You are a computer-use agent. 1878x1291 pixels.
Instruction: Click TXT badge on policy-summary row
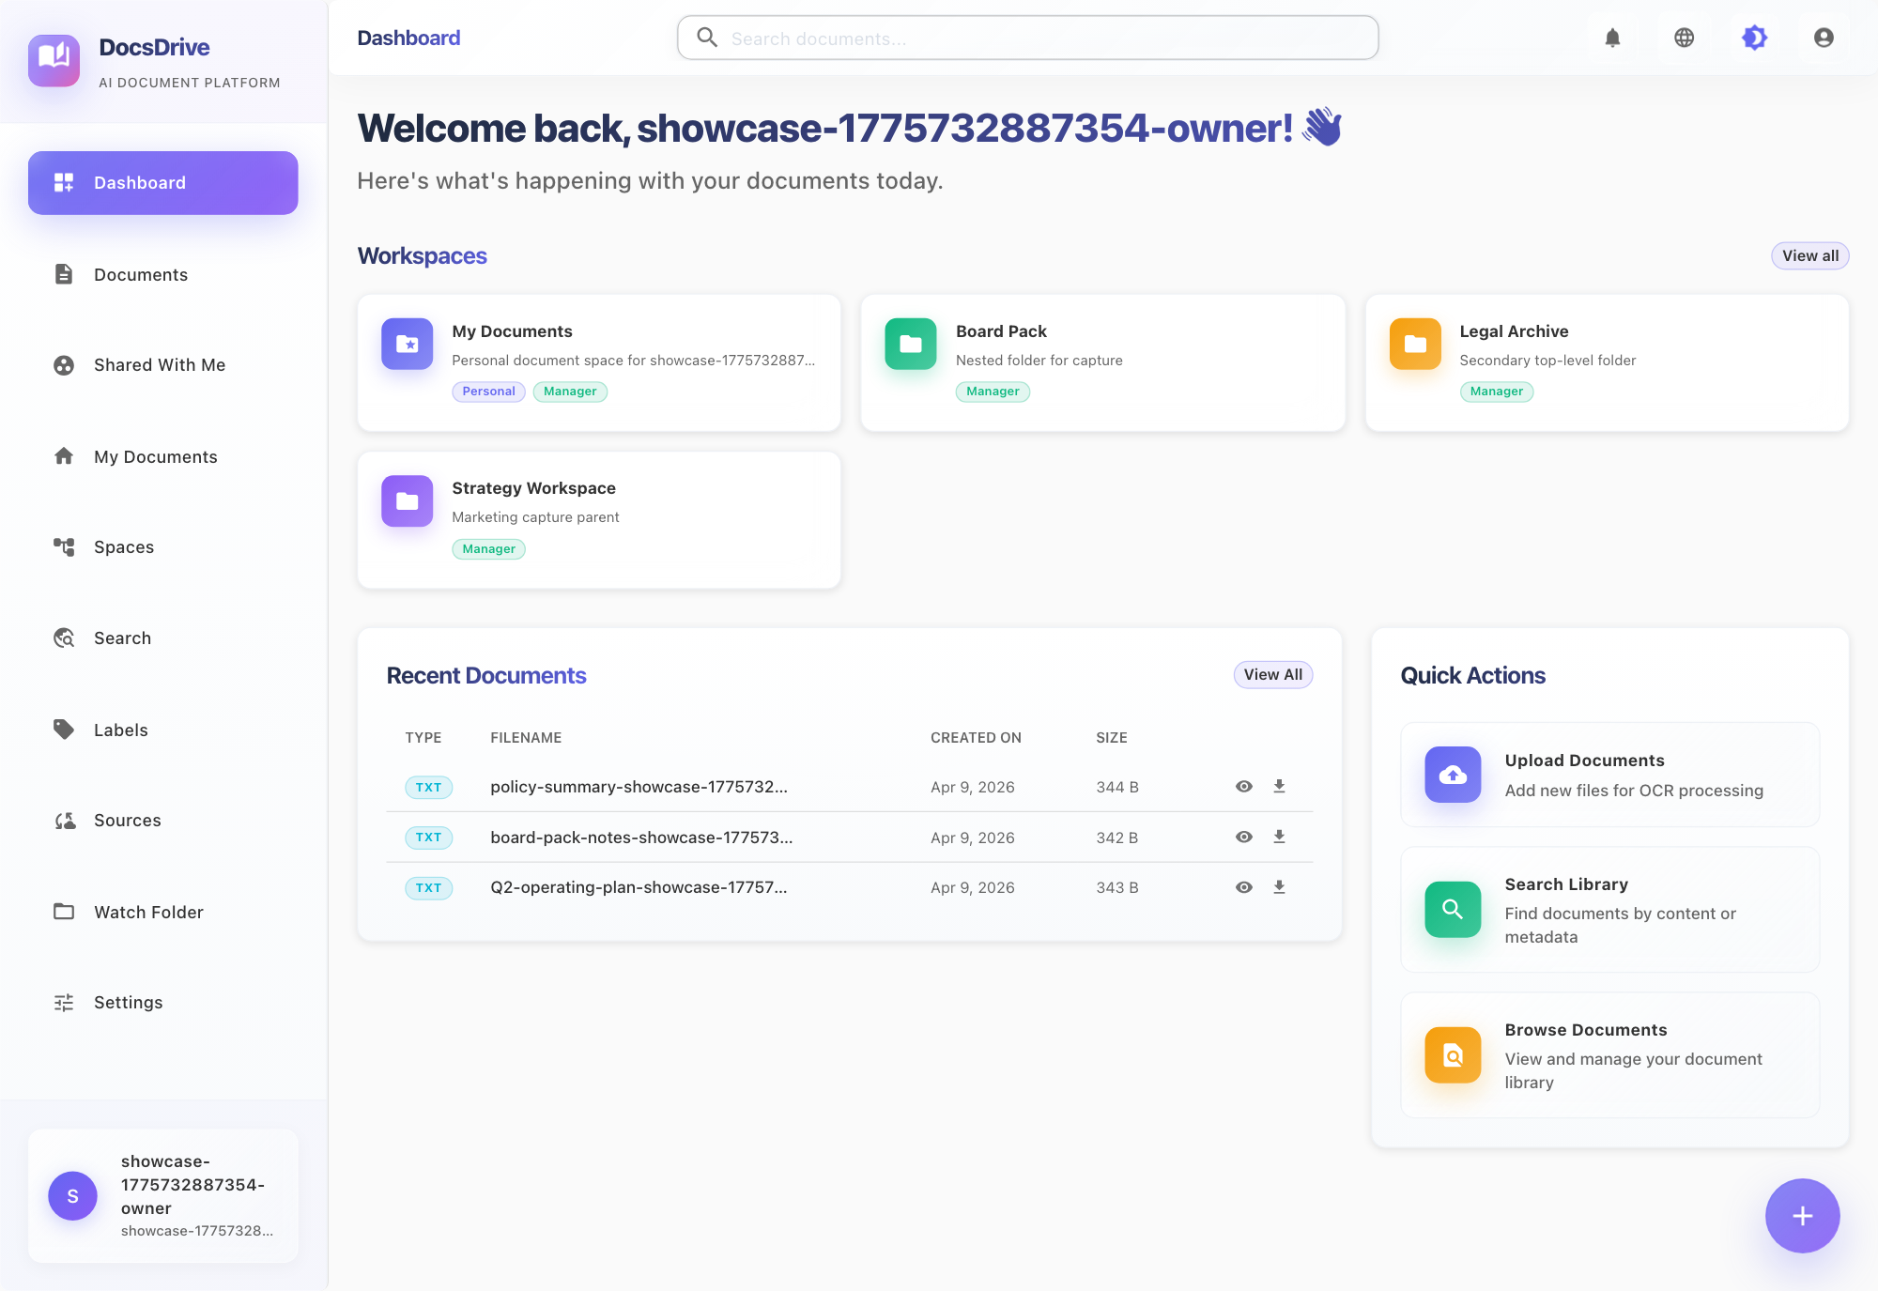428,788
